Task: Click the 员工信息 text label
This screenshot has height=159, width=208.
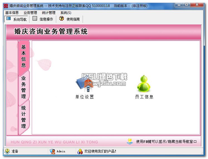Action: pyautogui.click(x=144, y=97)
